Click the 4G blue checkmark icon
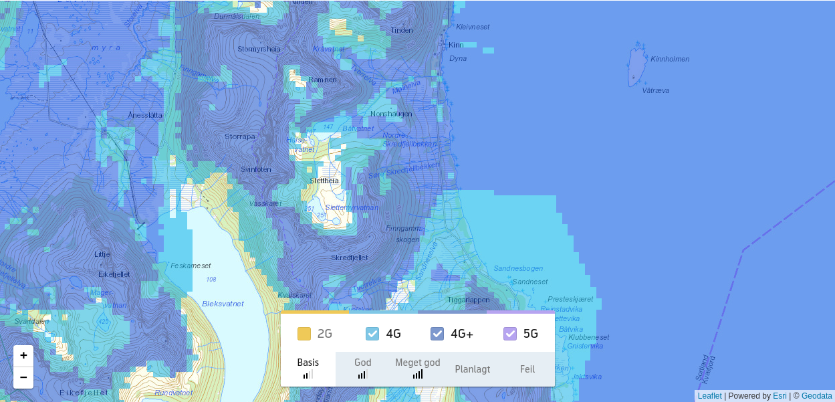The height and width of the screenshot is (402, 835). pos(371,333)
